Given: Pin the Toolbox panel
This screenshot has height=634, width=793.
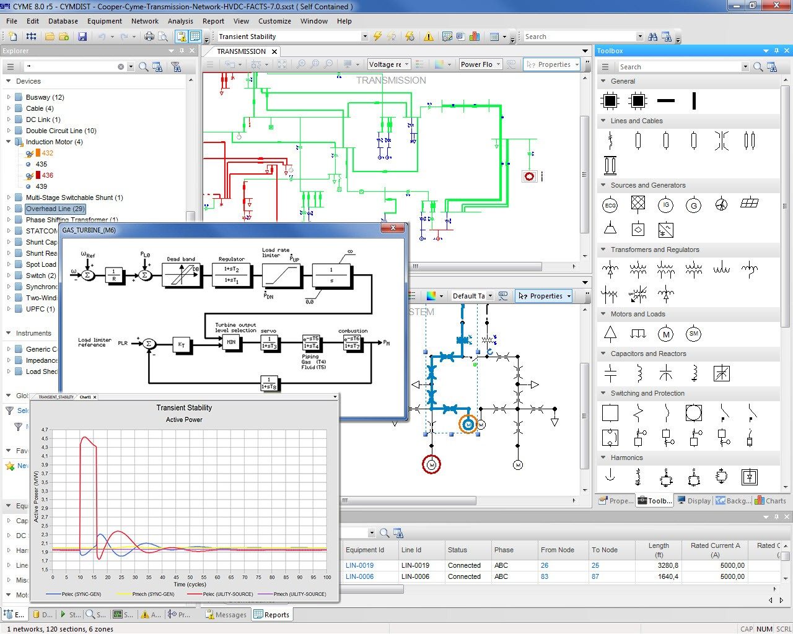Looking at the screenshot, I should click(x=776, y=51).
